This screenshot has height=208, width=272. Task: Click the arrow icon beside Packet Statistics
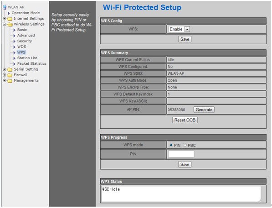15,64
